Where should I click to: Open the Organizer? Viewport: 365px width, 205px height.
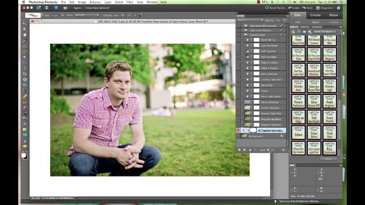tap(325, 8)
